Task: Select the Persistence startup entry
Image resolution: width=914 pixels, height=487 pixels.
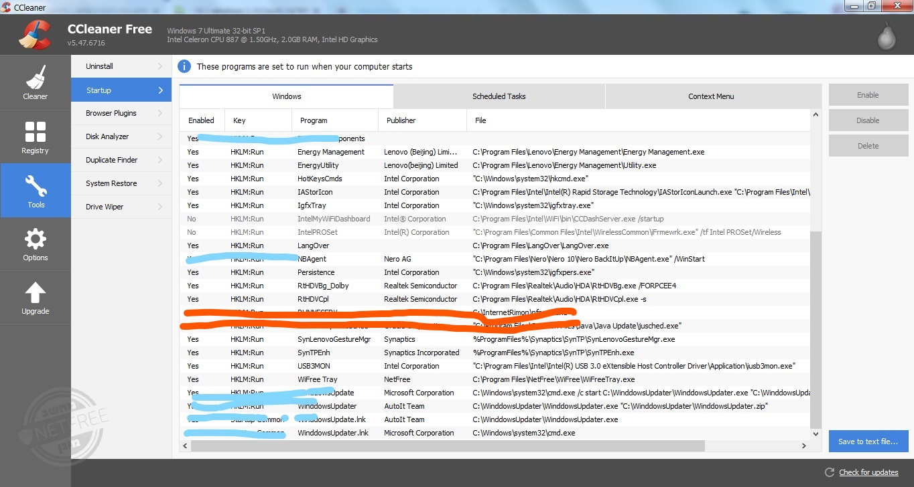Action: 495,272
